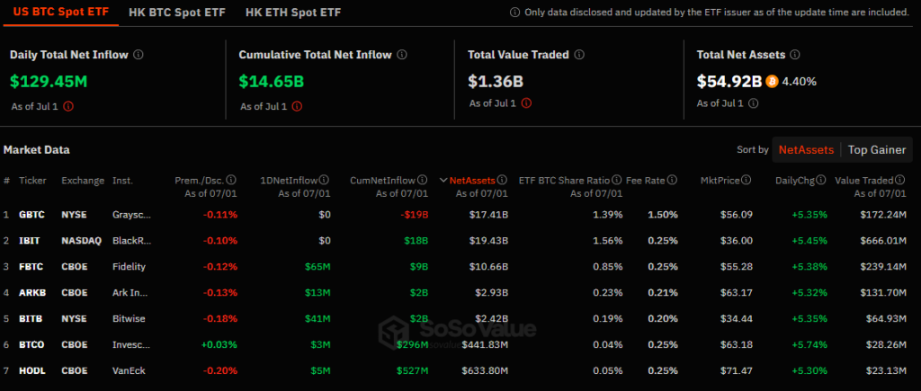Switch to HK BTC Spot ETF tab
921x391 pixels.
(177, 13)
